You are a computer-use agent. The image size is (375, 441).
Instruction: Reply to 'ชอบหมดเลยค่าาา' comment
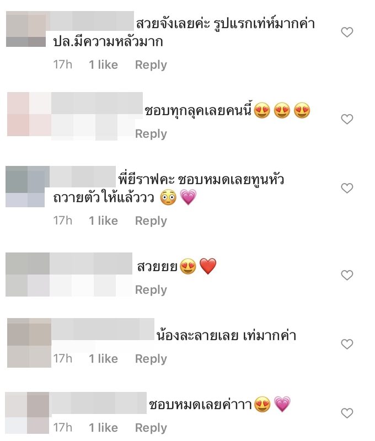(151, 428)
